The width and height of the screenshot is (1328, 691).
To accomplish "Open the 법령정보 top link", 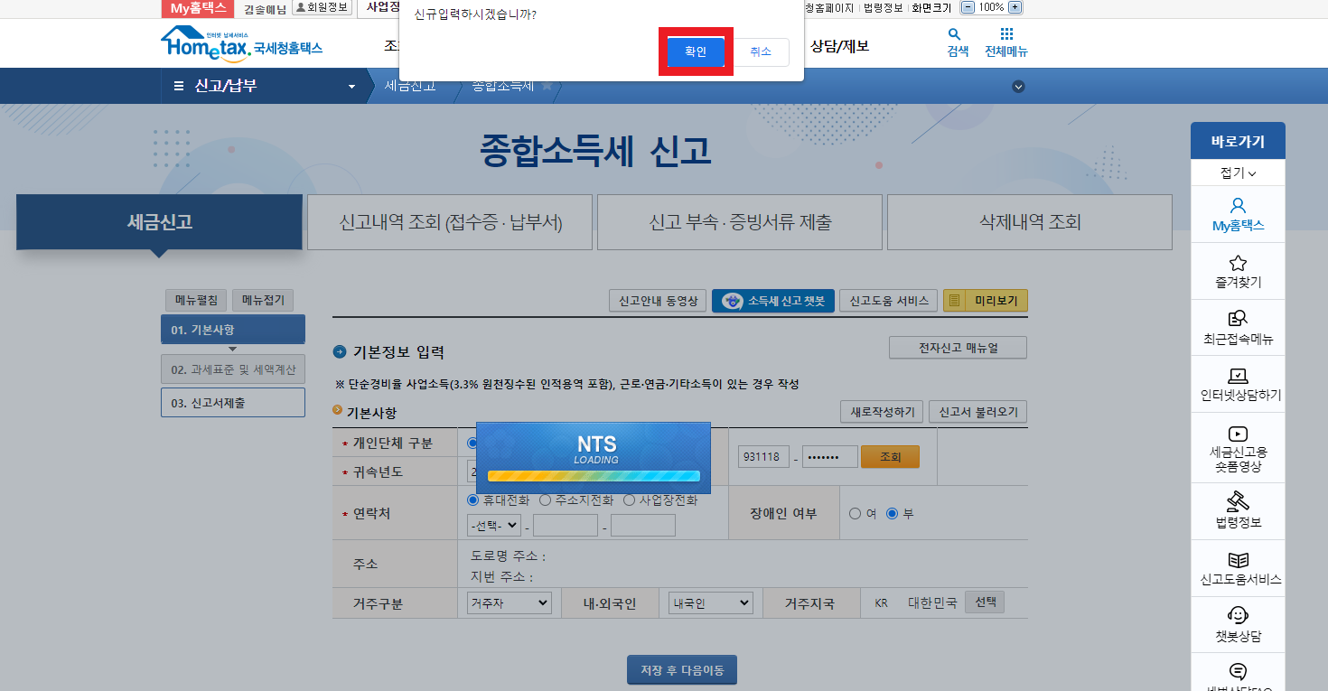I will coord(884,8).
